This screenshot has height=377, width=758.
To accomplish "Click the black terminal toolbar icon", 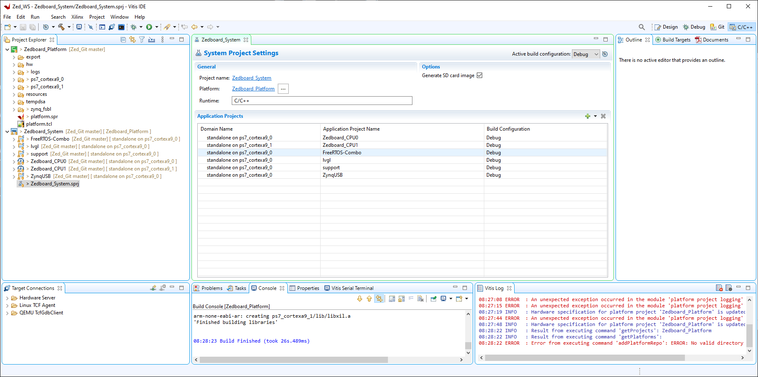I will click(121, 27).
